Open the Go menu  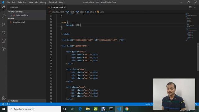37,2
